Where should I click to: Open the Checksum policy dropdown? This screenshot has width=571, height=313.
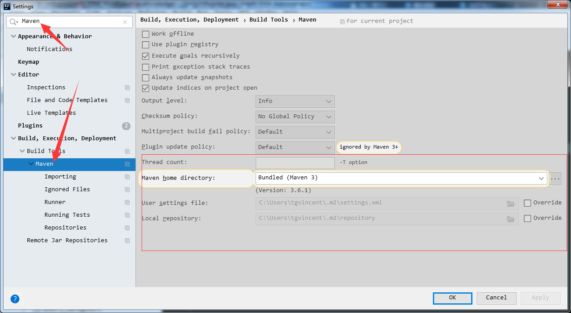click(295, 116)
